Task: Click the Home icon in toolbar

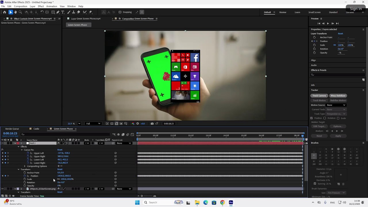Action: [x=5, y=12]
